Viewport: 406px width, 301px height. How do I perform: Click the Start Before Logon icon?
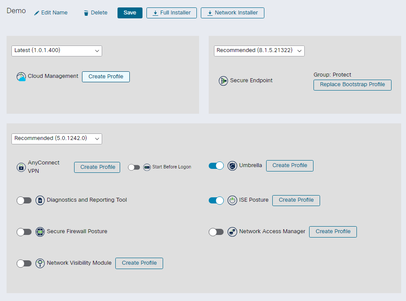tap(147, 168)
